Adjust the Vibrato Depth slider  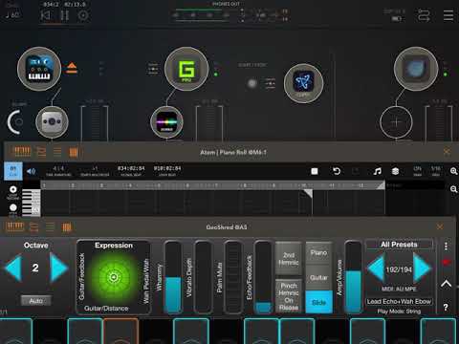pos(203,277)
